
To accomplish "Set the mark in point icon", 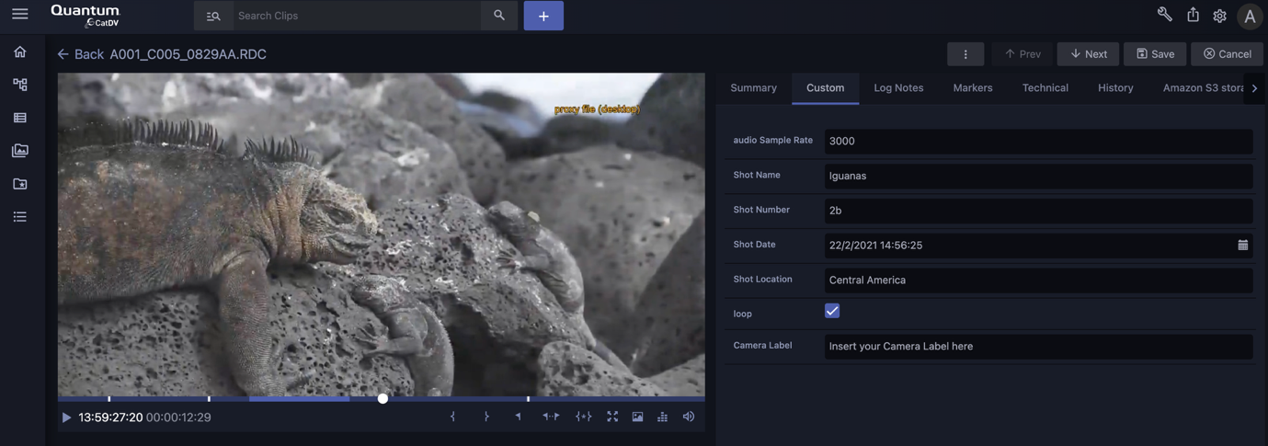I will (x=452, y=417).
